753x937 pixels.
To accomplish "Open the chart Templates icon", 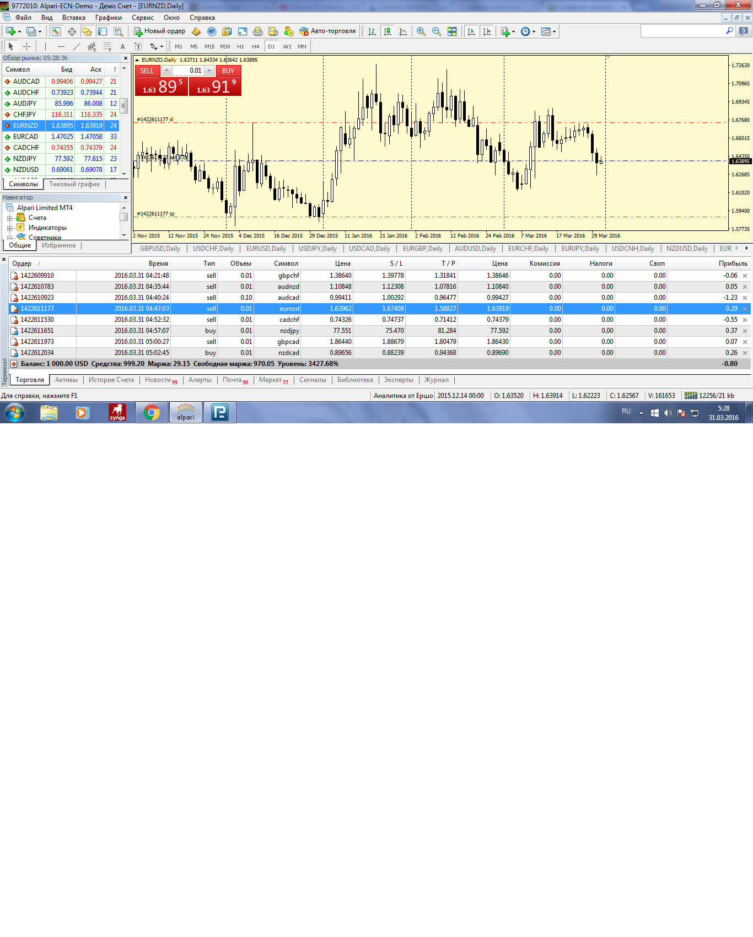I will tap(546, 31).
